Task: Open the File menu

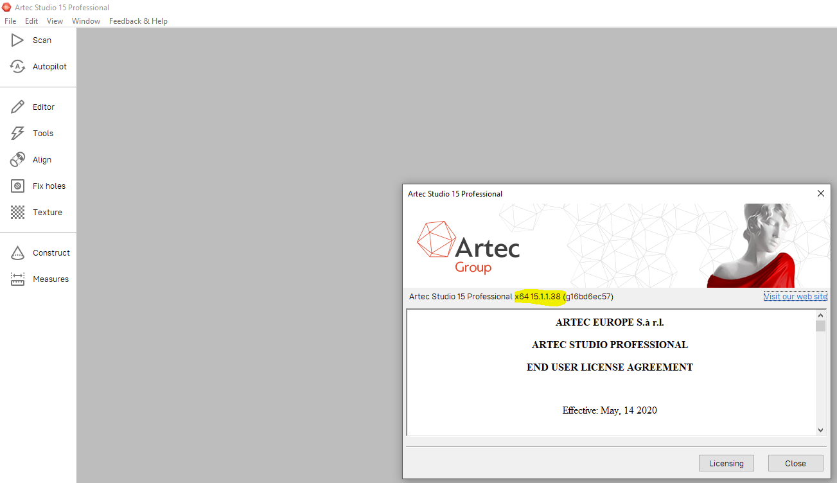Action: point(10,21)
